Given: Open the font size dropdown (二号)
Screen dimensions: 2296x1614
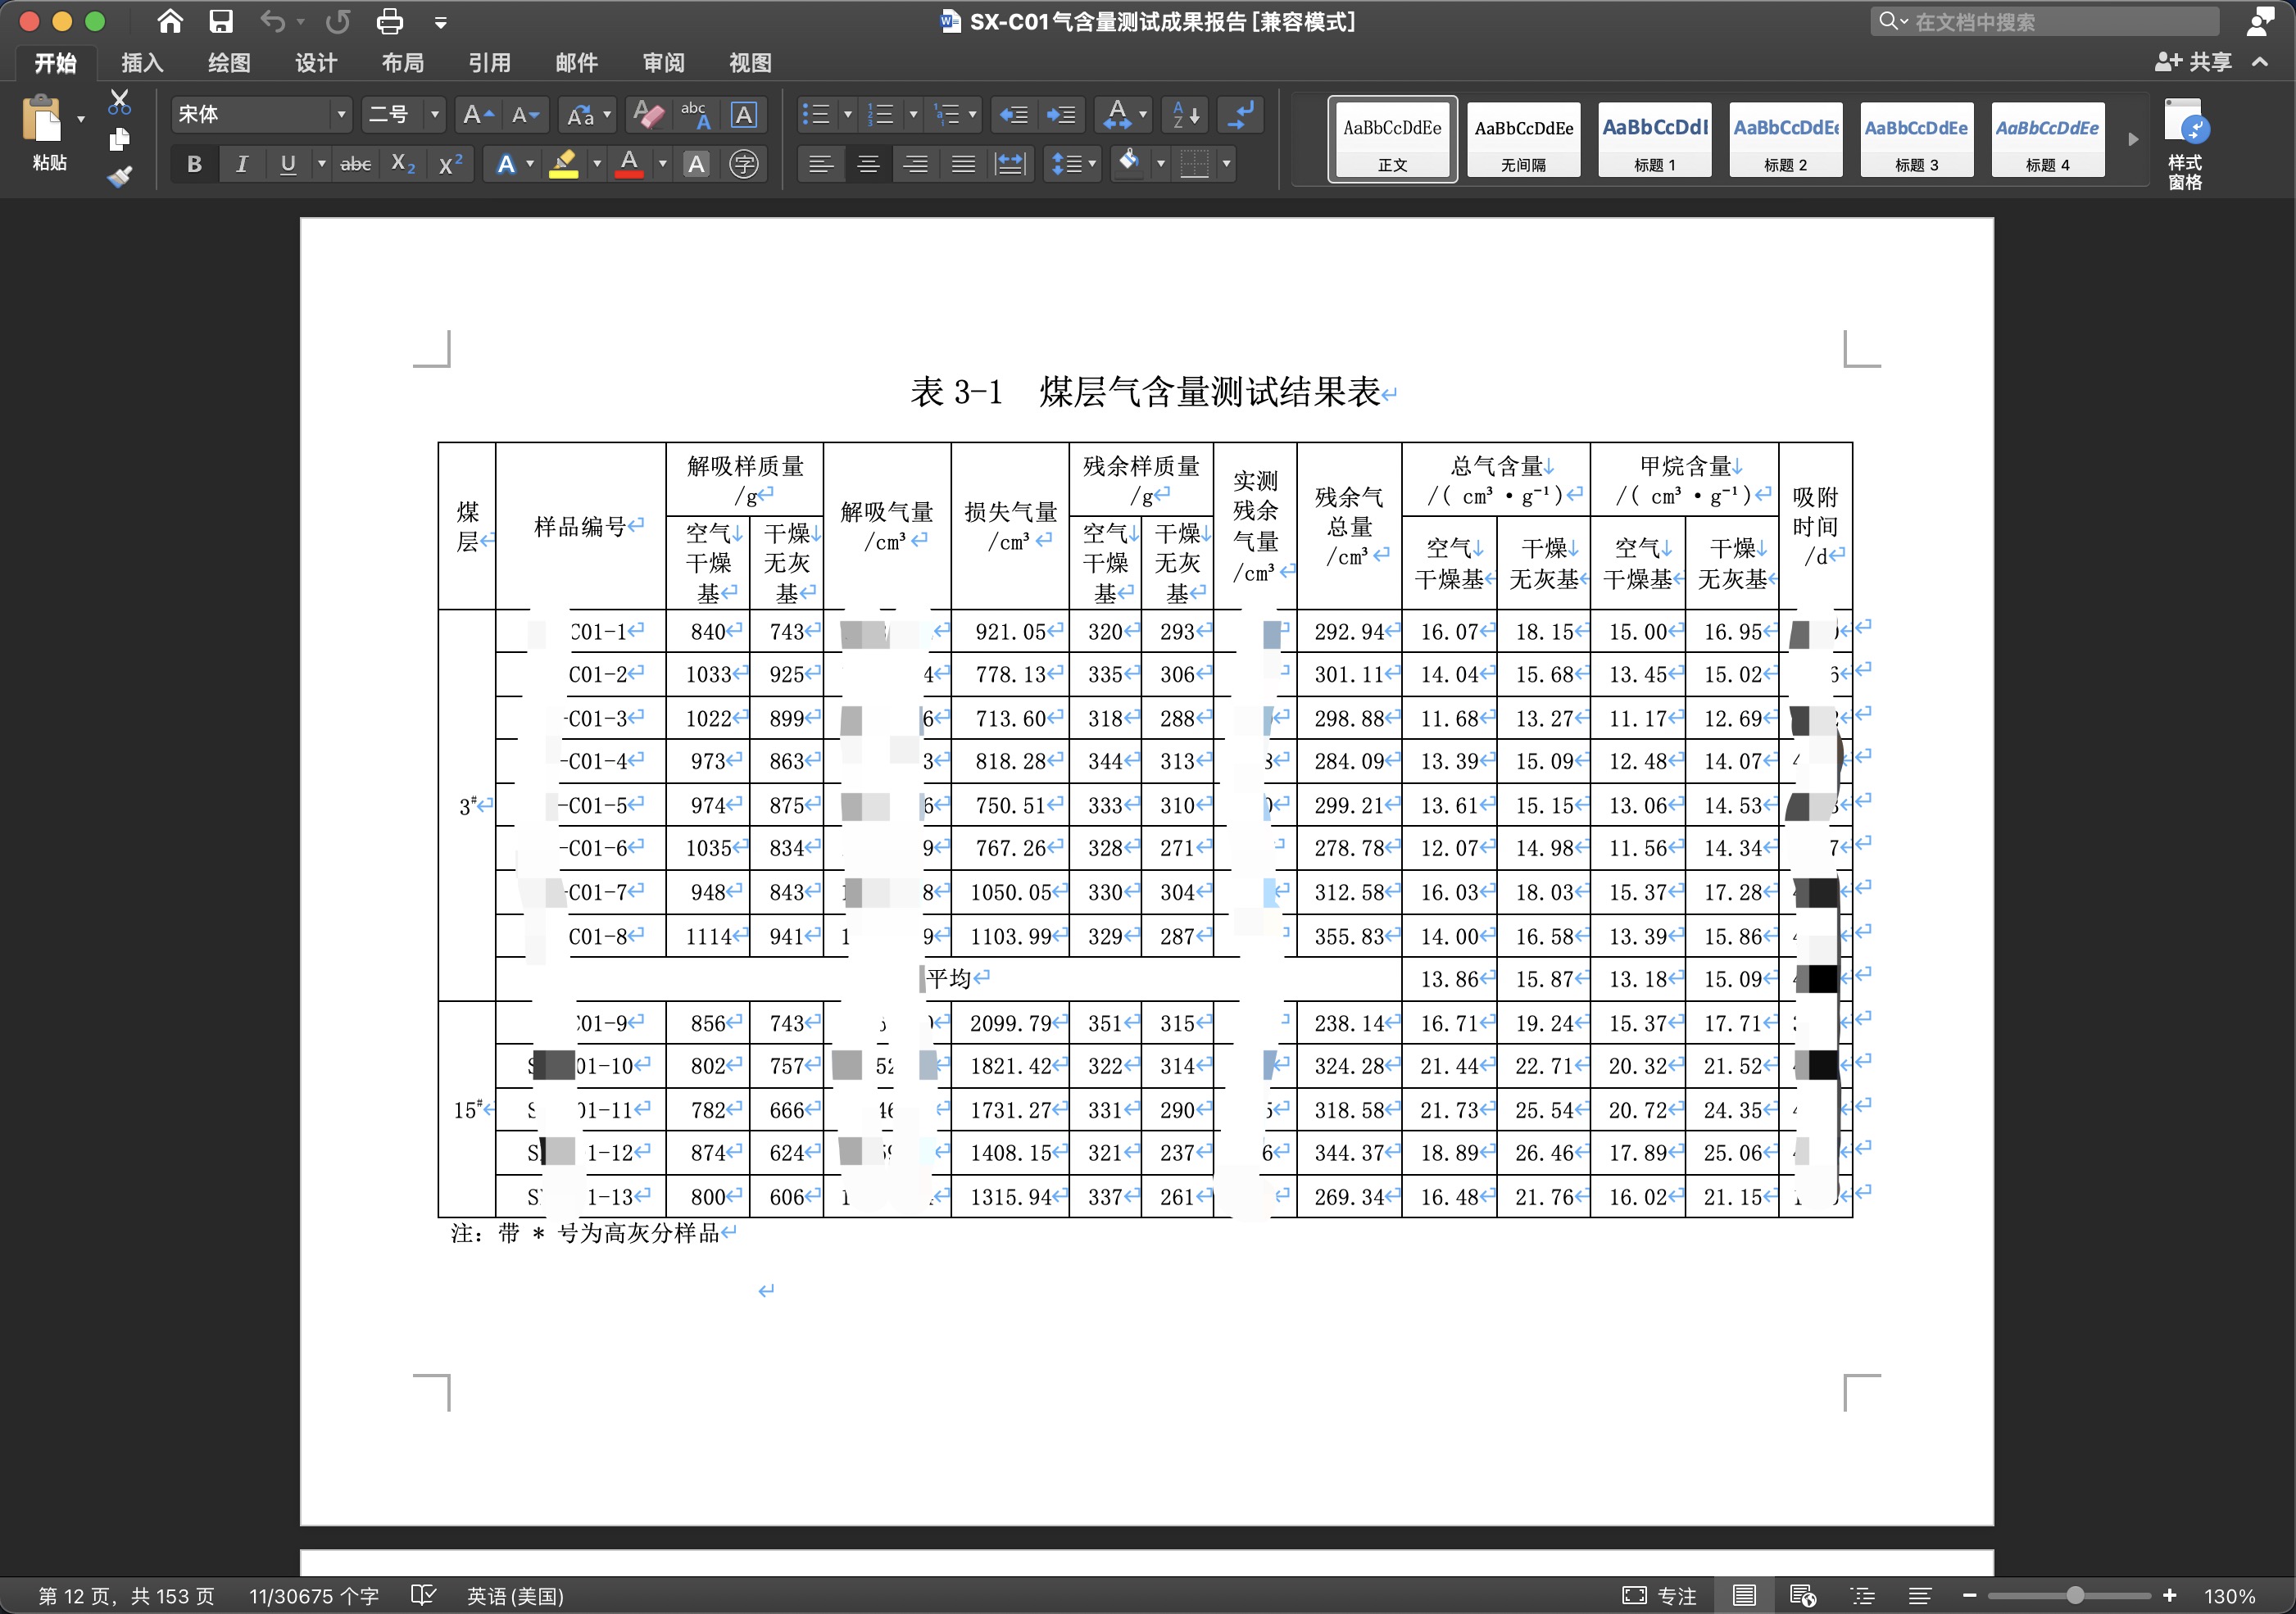Looking at the screenshot, I should tap(434, 115).
